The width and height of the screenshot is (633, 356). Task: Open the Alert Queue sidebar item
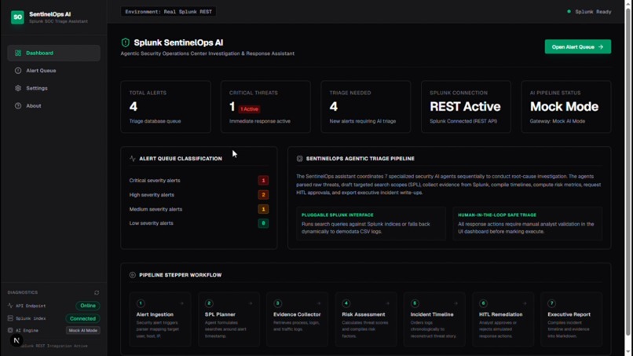click(x=53, y=71)
